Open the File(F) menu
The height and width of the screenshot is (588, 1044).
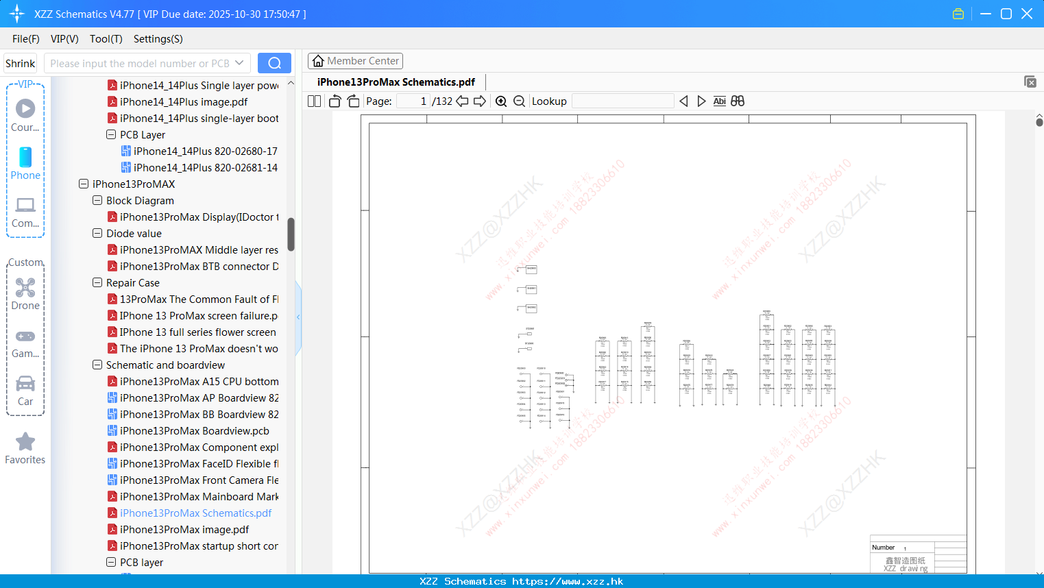(x=26, y=39)
